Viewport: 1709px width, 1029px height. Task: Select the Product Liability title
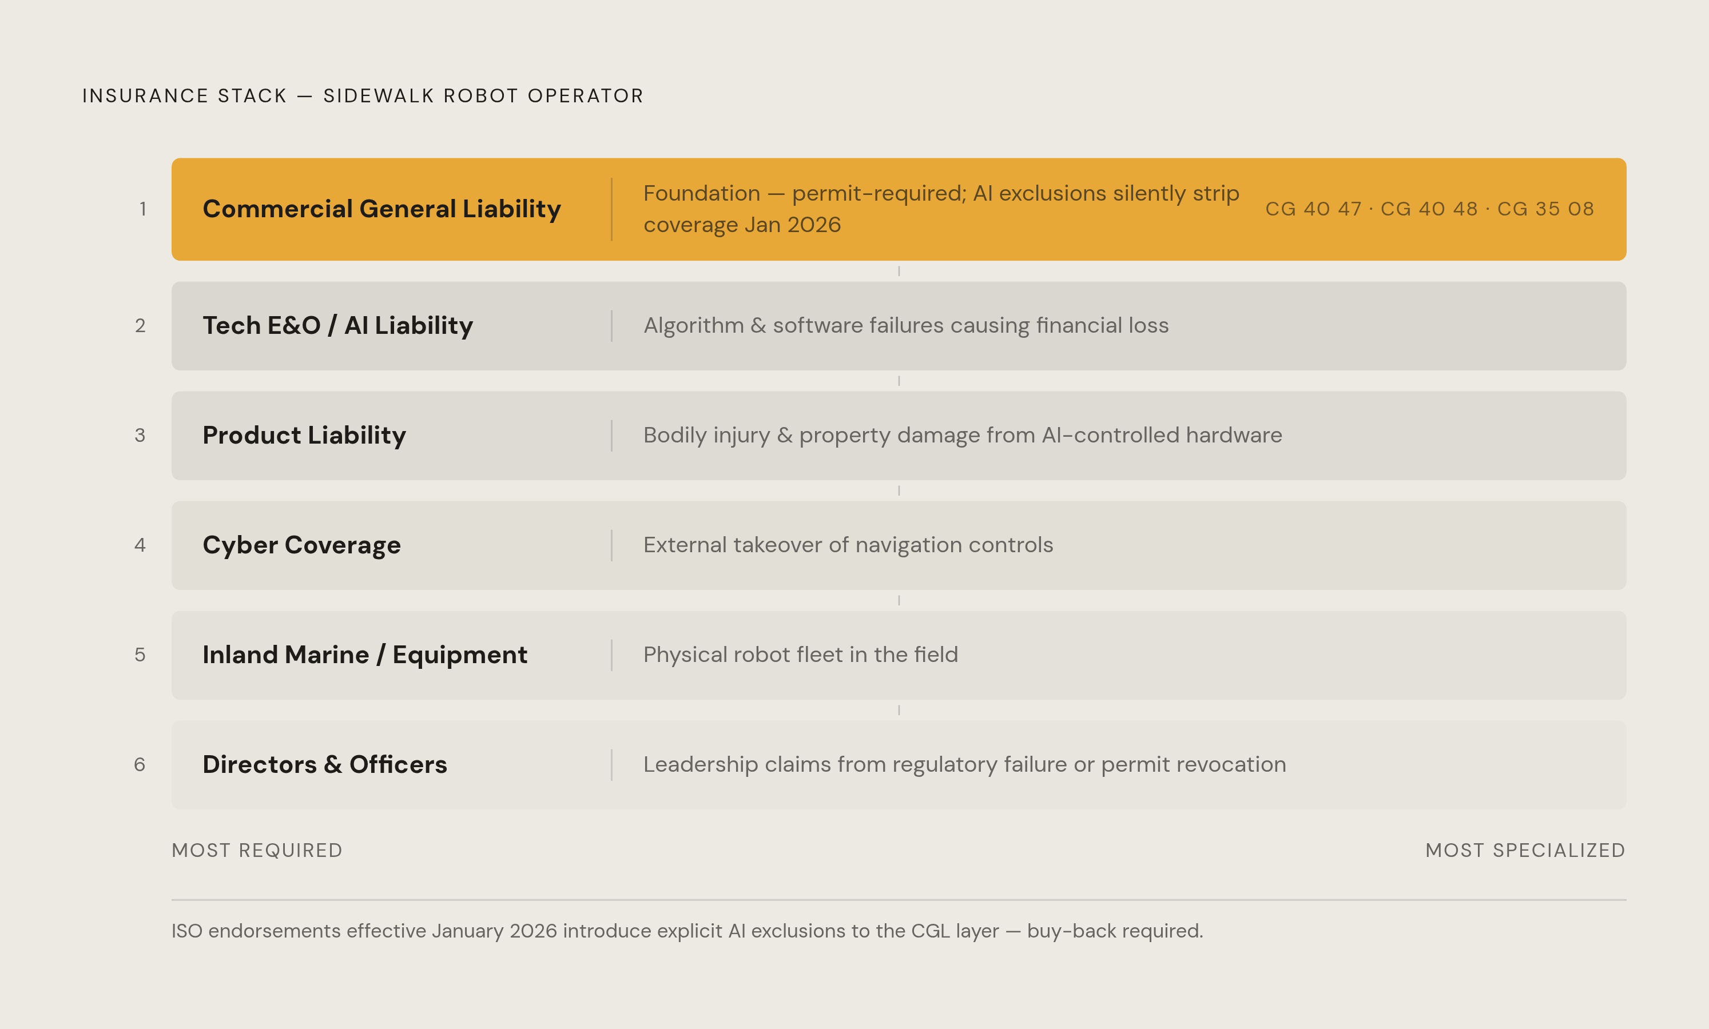point(304,436)
